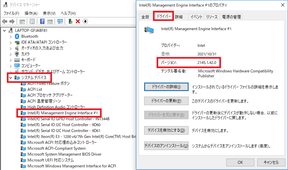Click the Back arrow toolbar icon
Image resolution: width=288 pixels, height=170 pixels.
pos(5,22)
